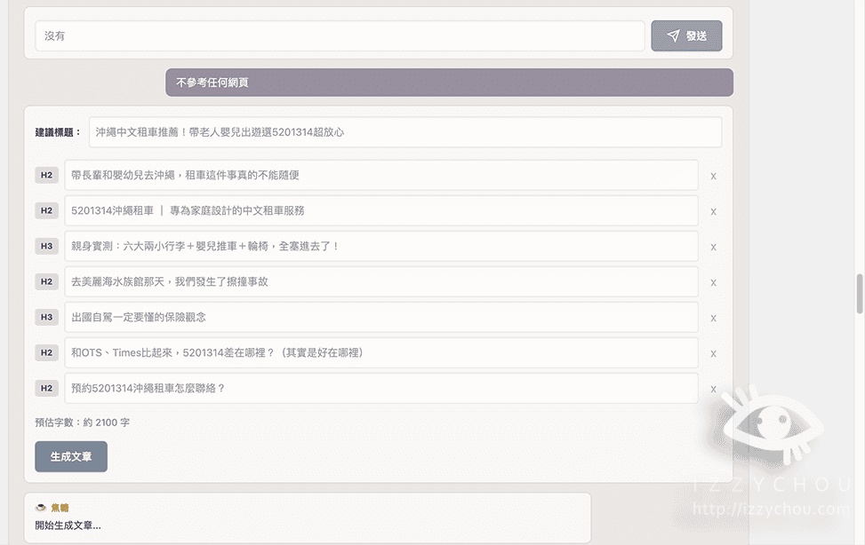Click H2 tag beside 專為家庭設計的中文租車服務
The height and width of the screenshot is (545, 865).
[x=46, y=210]
